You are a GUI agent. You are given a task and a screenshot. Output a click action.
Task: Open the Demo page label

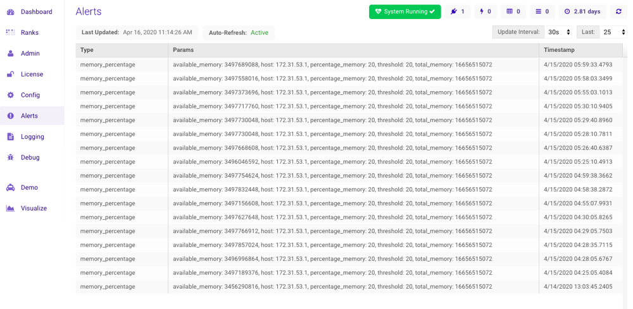pos(30,188)
